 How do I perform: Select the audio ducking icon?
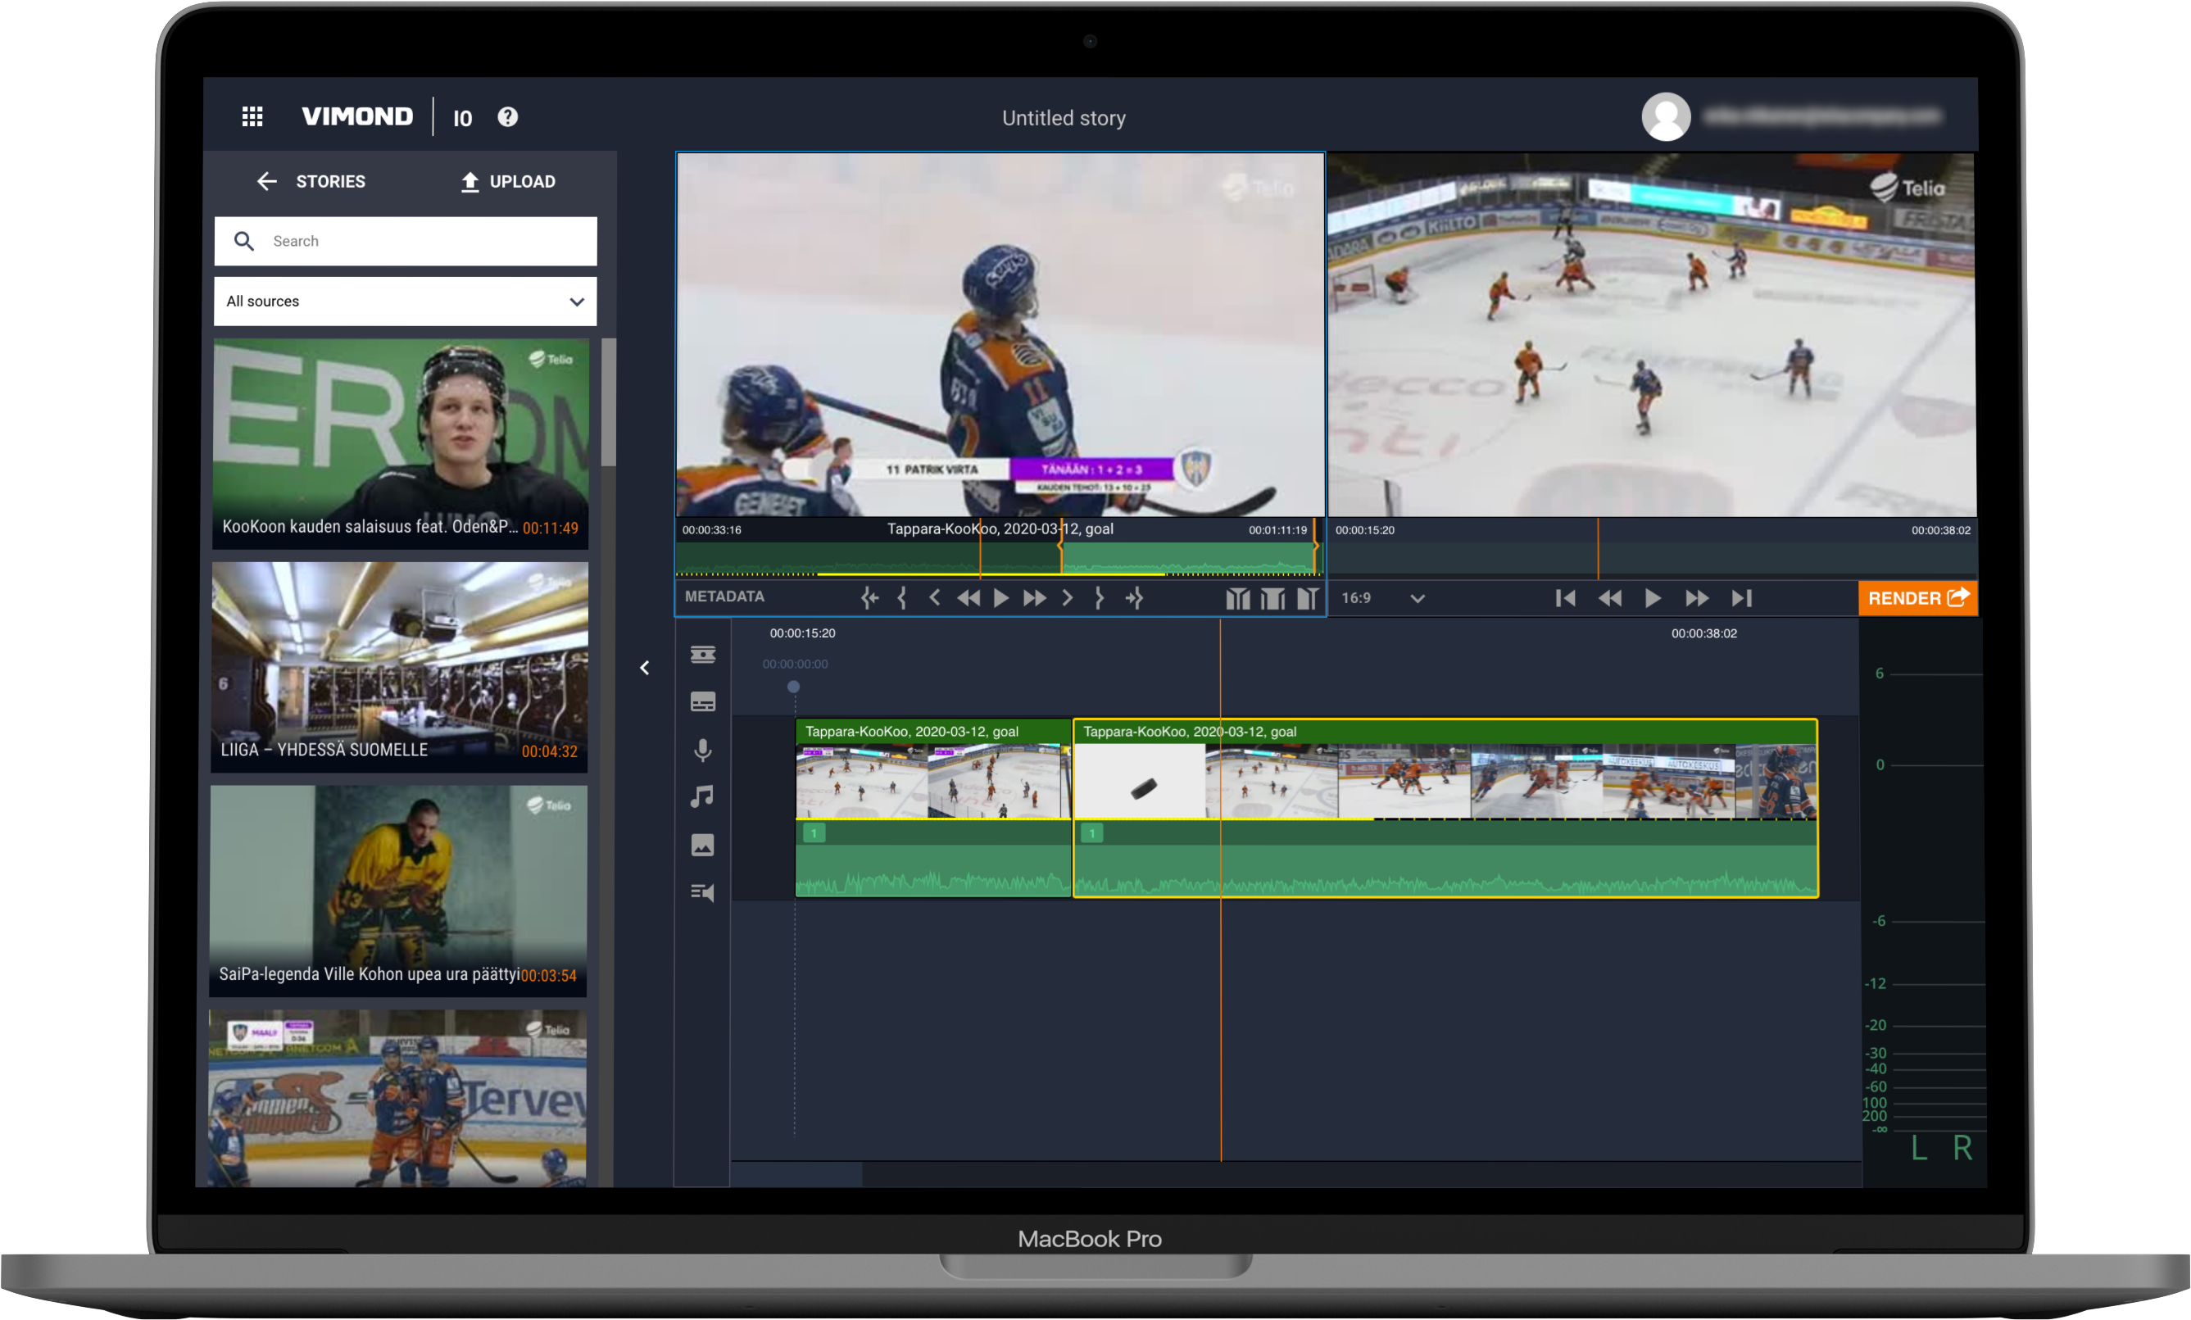[702, 892]
